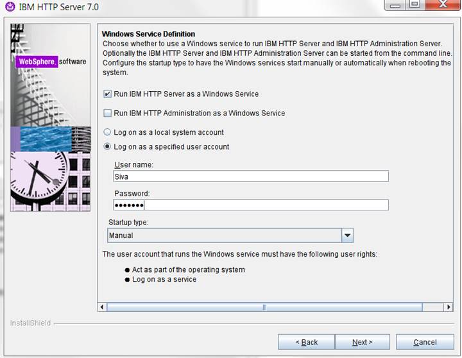The width and height of the screenshot is (462, 358).
Task: Click the Windows Service Definition heading
Action: [x=148, y=34]
